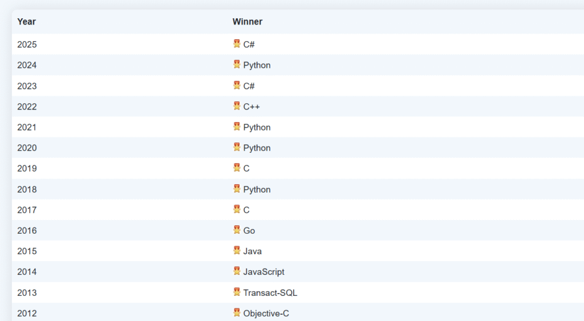Image resolution: width=584 pixels, height=321 pixels.
Task: Select the 2016 year cell
Action: click(x=27, y=230)
